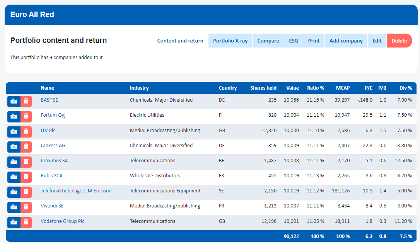The width and height of the screenshot is (420, 243).
Task: Click the P/B column header
Action: (x=382, y=88)
